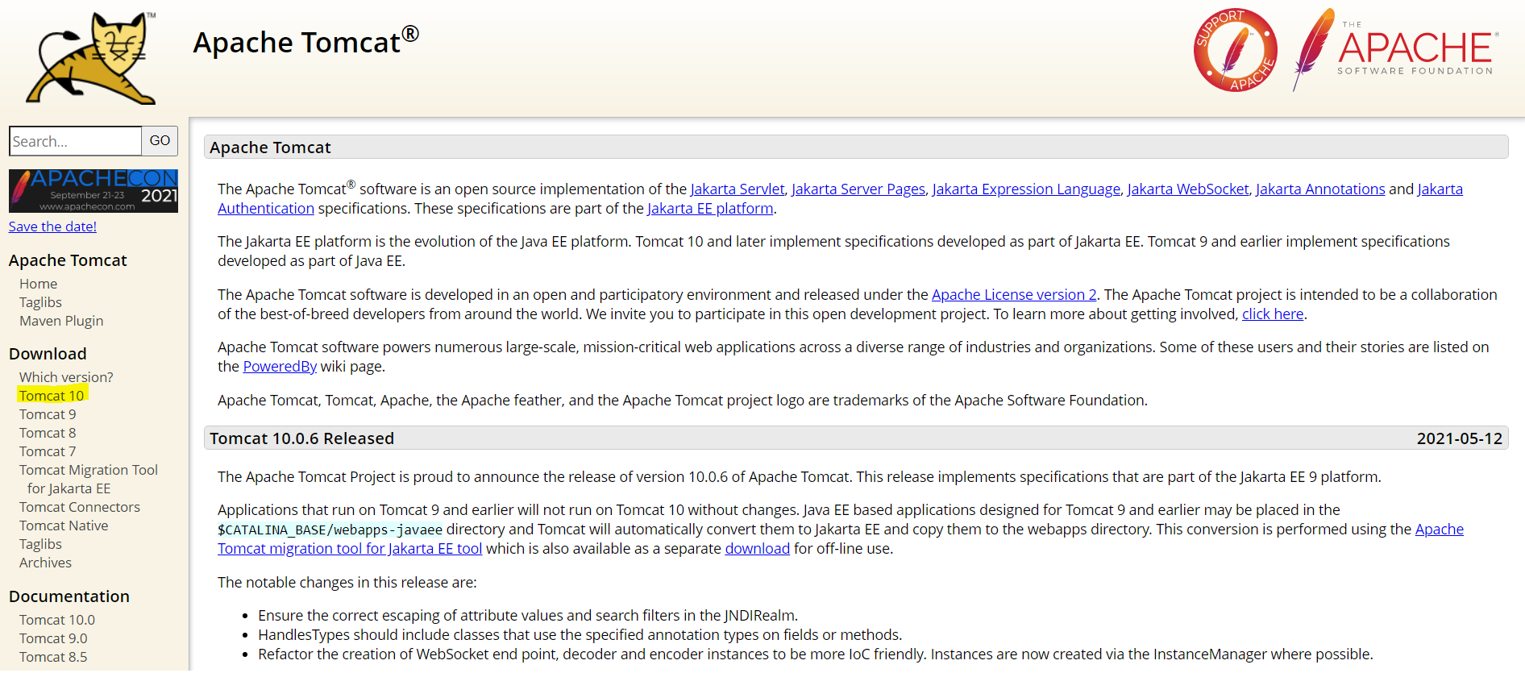This screenshot has height=673, width=1525.
Task: Open the Apache Software Foundation logo
Action: (1396, 50)
